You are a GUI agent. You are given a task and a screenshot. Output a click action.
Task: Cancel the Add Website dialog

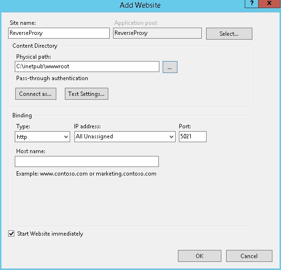pyautogui.click(x=249, y=256)
